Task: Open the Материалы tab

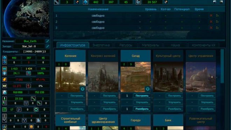Action: (x=150, y=45)
